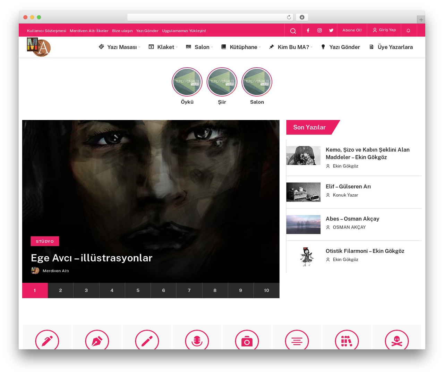Click the centered text lines category icon
444x376 pixels.
tap(297, 341)
